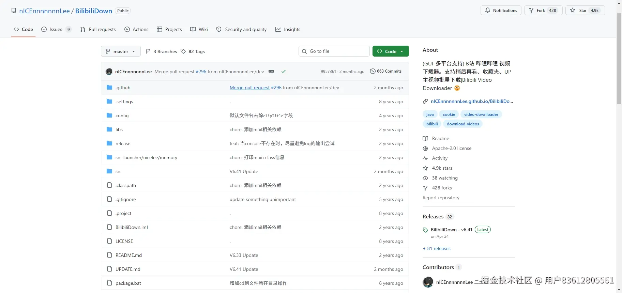622x293 pixels.
Task: Click the UPDATE.md file icon
Action: [109, 269]
